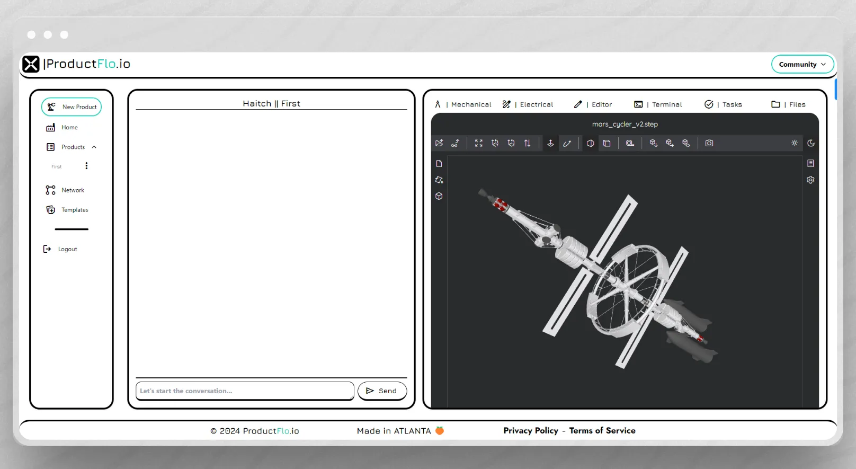Switch viewer to dark mode moon toggle

811,143
